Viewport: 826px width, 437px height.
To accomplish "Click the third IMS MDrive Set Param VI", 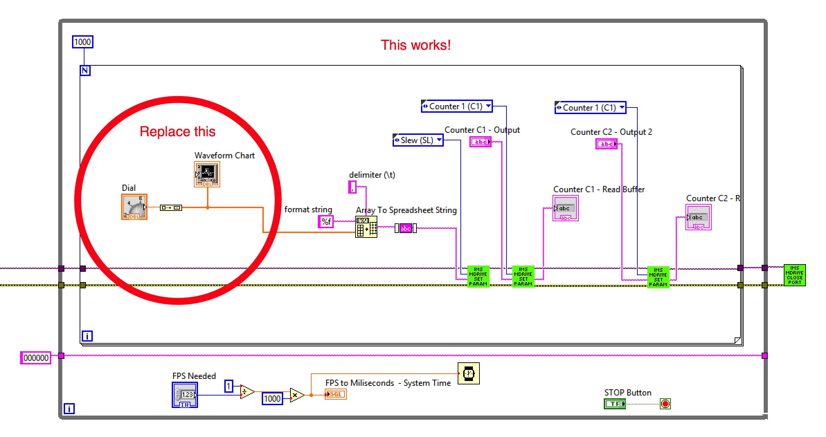I will pyautogui.click(x=658, y=277).
